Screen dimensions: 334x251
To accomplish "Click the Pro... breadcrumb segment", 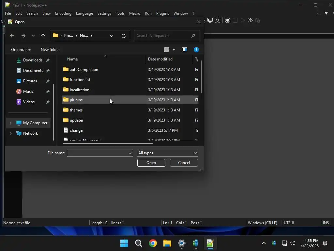I will [68, 36].
